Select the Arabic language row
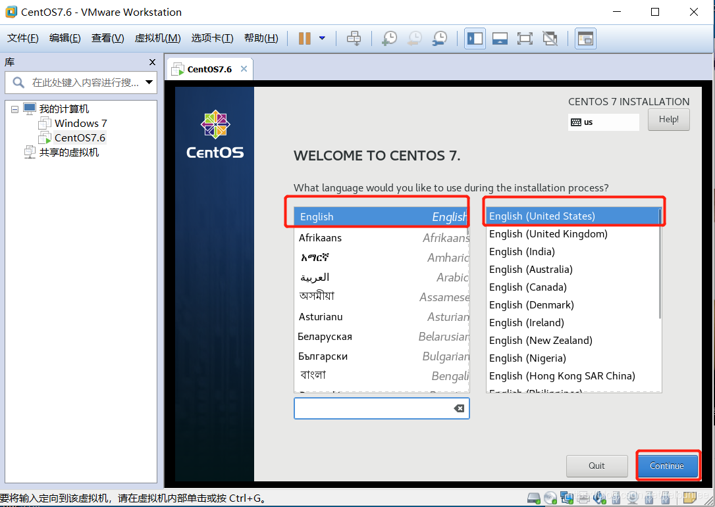Viewport: 715px width, 507px height. tap(381, 278)
